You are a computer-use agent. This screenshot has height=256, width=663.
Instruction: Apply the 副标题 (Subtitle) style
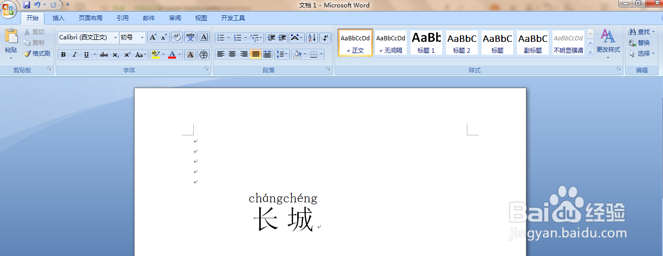coord(533,42)
